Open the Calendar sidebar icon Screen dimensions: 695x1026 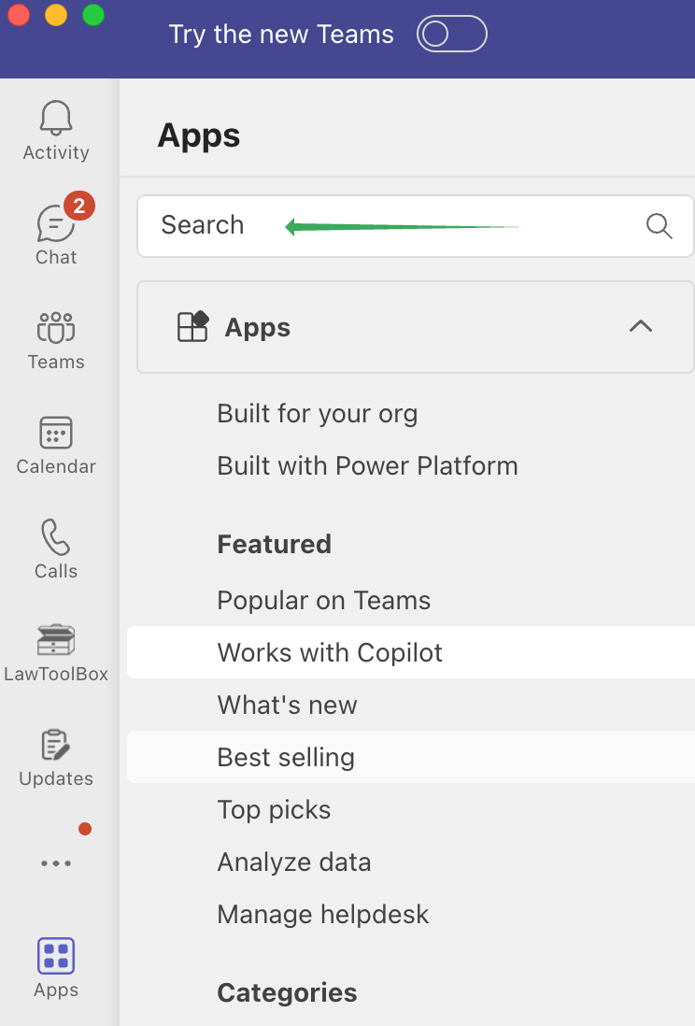(x=56, y=433)
